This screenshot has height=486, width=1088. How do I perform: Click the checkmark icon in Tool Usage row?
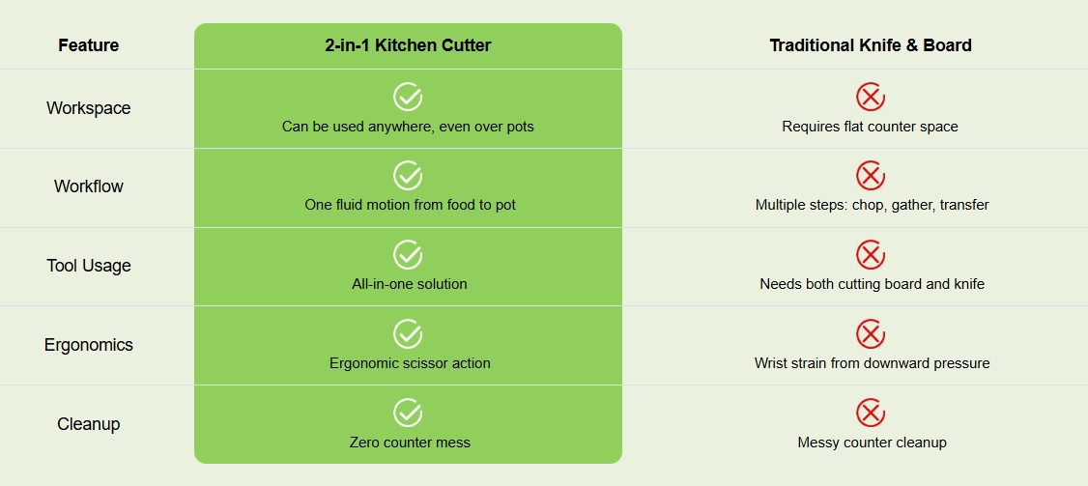(408, 255)
